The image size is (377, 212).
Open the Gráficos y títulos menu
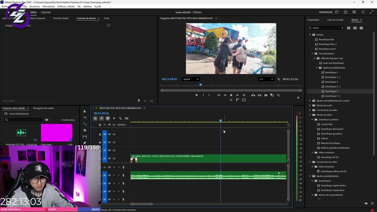(66, 6)
